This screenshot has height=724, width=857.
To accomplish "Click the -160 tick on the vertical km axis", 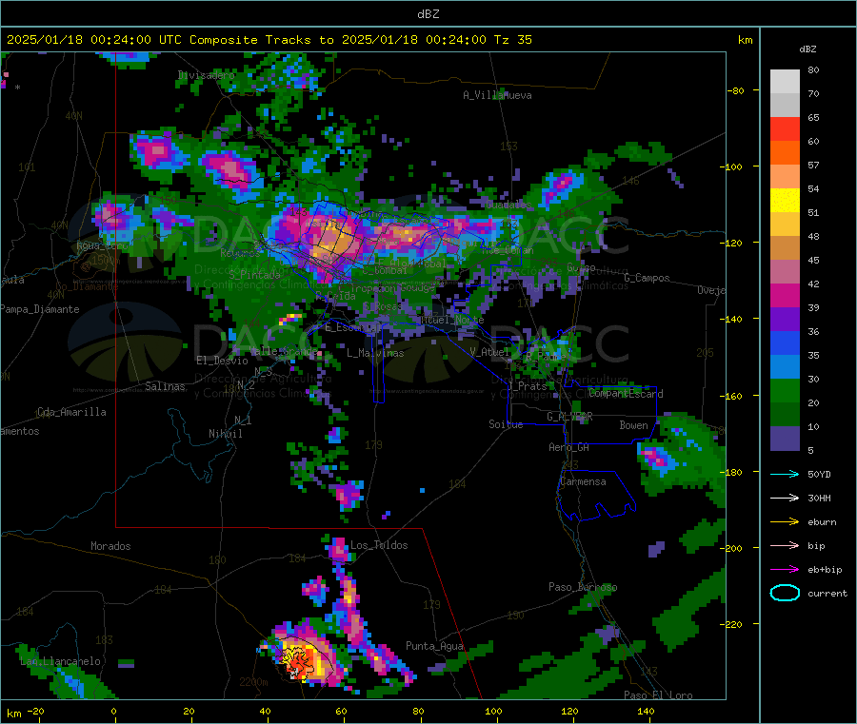I will pos(734,396).
